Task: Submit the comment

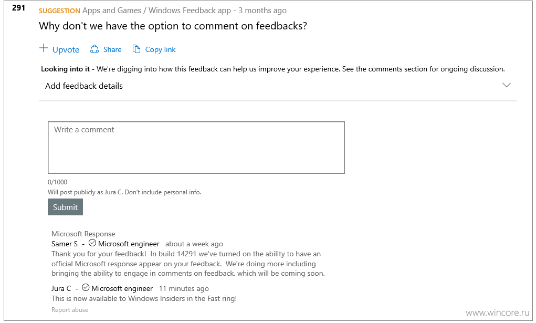Action: [65, 207]
